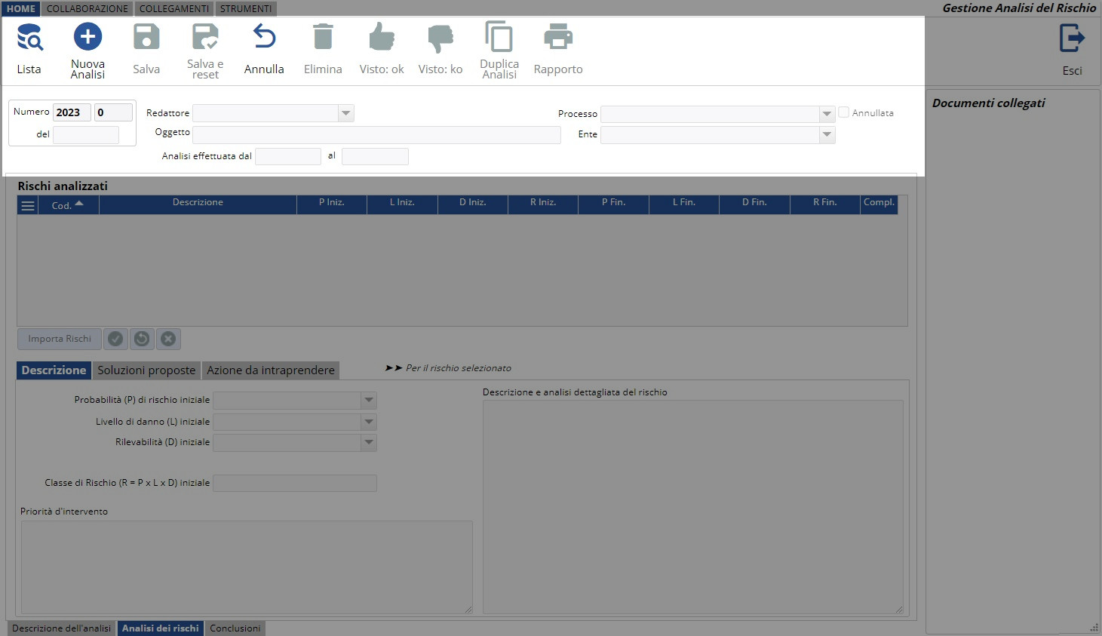
Task: Click the Duplica Analisi icon
Action: coord(499,38)
